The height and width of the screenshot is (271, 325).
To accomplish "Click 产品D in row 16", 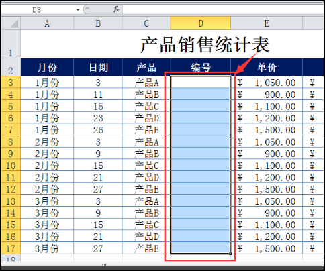I will click(x=146, y=237).
